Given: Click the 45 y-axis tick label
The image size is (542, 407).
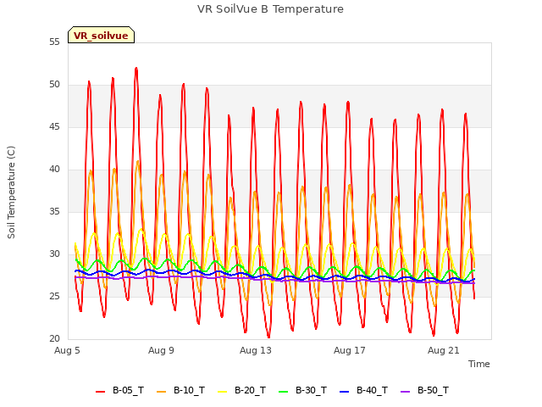Looking at the screenshot, I should [54, 127].
